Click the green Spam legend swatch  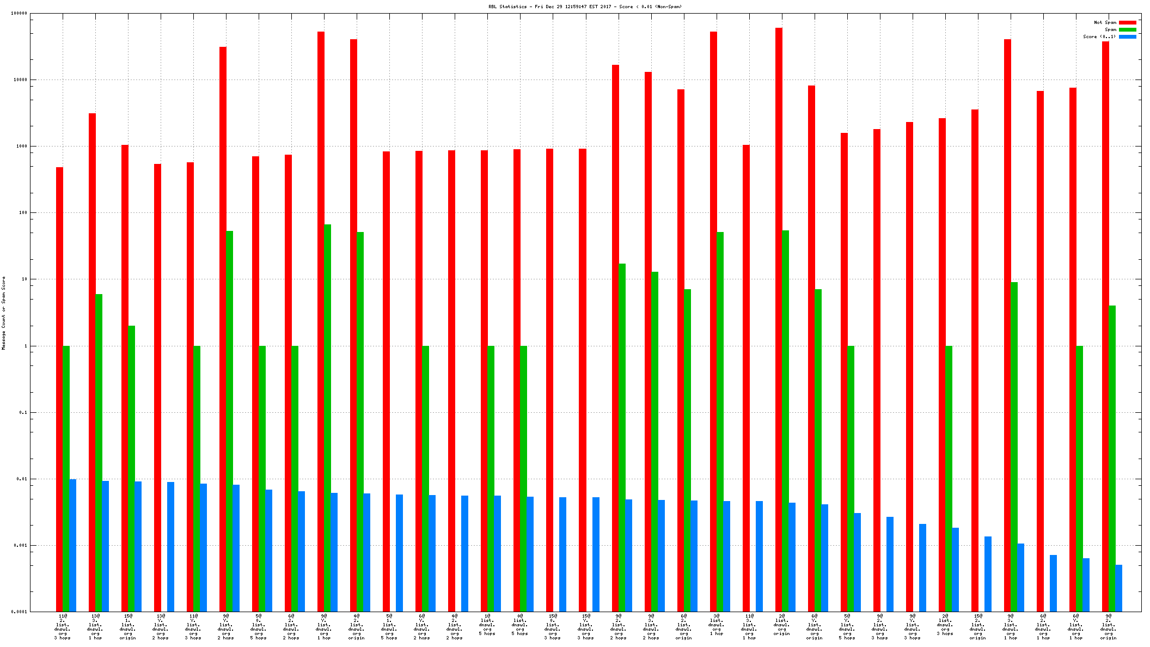[x=1127, y=29]
